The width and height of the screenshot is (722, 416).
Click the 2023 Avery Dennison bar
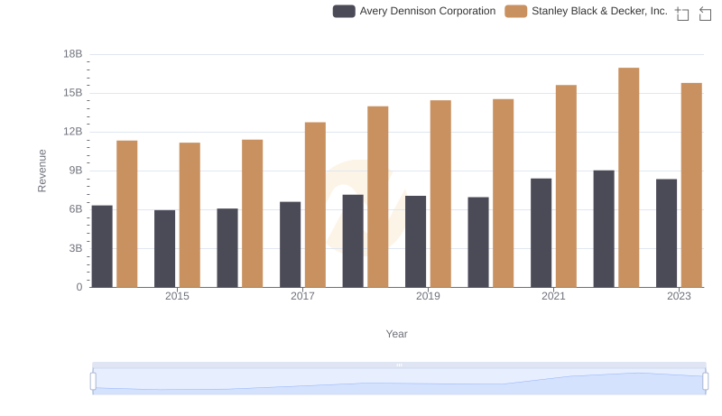point(666,234)
